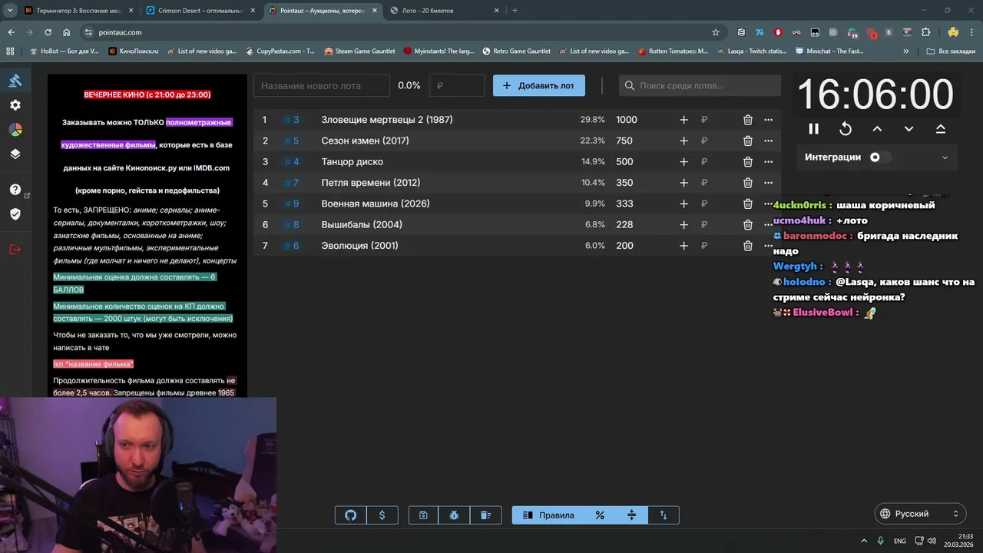This screenshot has height=553, width=983.
Task: Open the tab search dropdown arrow
Action: pyautogui.click(x=10, y=11)
